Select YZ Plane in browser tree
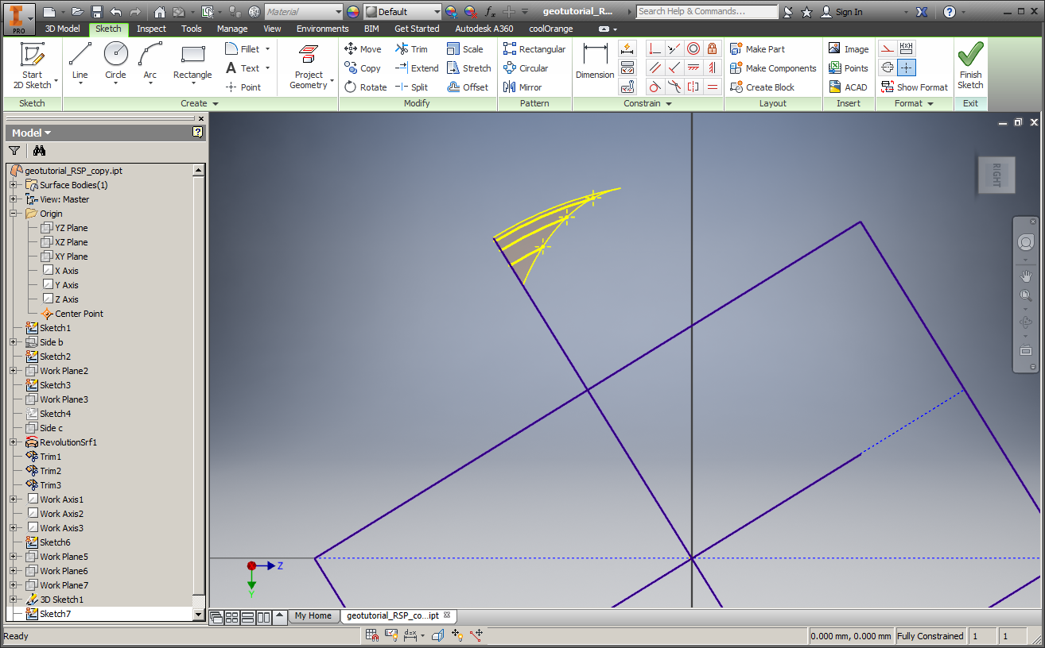This screenshot has width=1045, height=648. pyautogui.click(x=71, y=228)
